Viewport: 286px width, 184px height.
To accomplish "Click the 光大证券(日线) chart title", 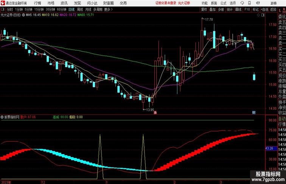I will click(x=11, y=15).
